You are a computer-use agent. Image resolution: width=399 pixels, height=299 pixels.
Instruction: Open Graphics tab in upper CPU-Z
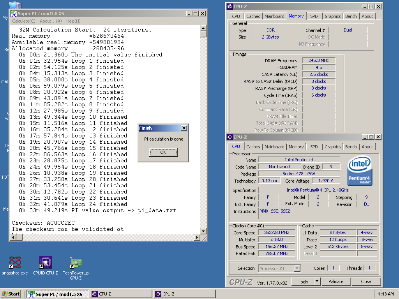pyautogui.click(x=333, y=16)
